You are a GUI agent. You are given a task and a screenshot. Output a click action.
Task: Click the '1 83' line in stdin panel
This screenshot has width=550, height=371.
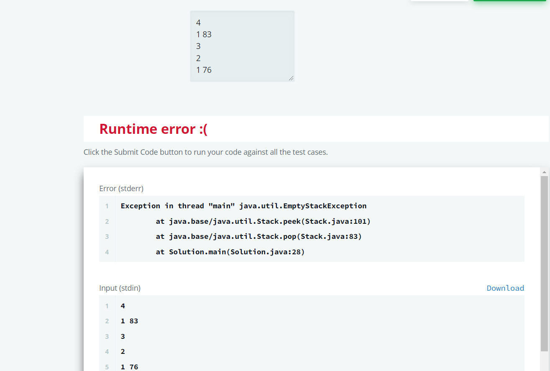click(129, 321)
